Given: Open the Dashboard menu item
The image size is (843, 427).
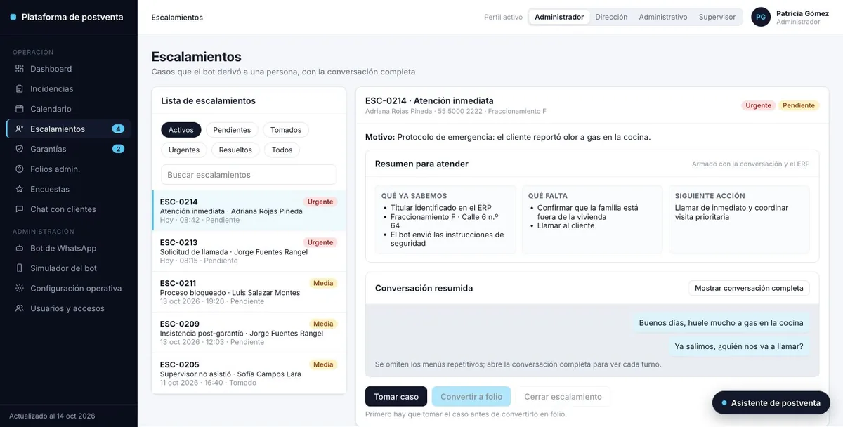Looking at the screenshot, I should coord(68,69).
